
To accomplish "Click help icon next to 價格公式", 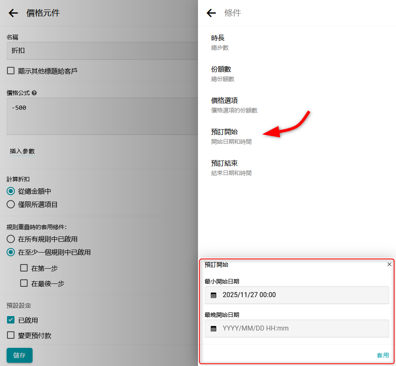I will tap(34, 93).
